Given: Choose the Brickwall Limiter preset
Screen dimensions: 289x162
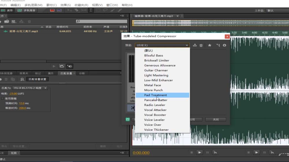Looking at the screenshot, I should [x=162, y=60].
